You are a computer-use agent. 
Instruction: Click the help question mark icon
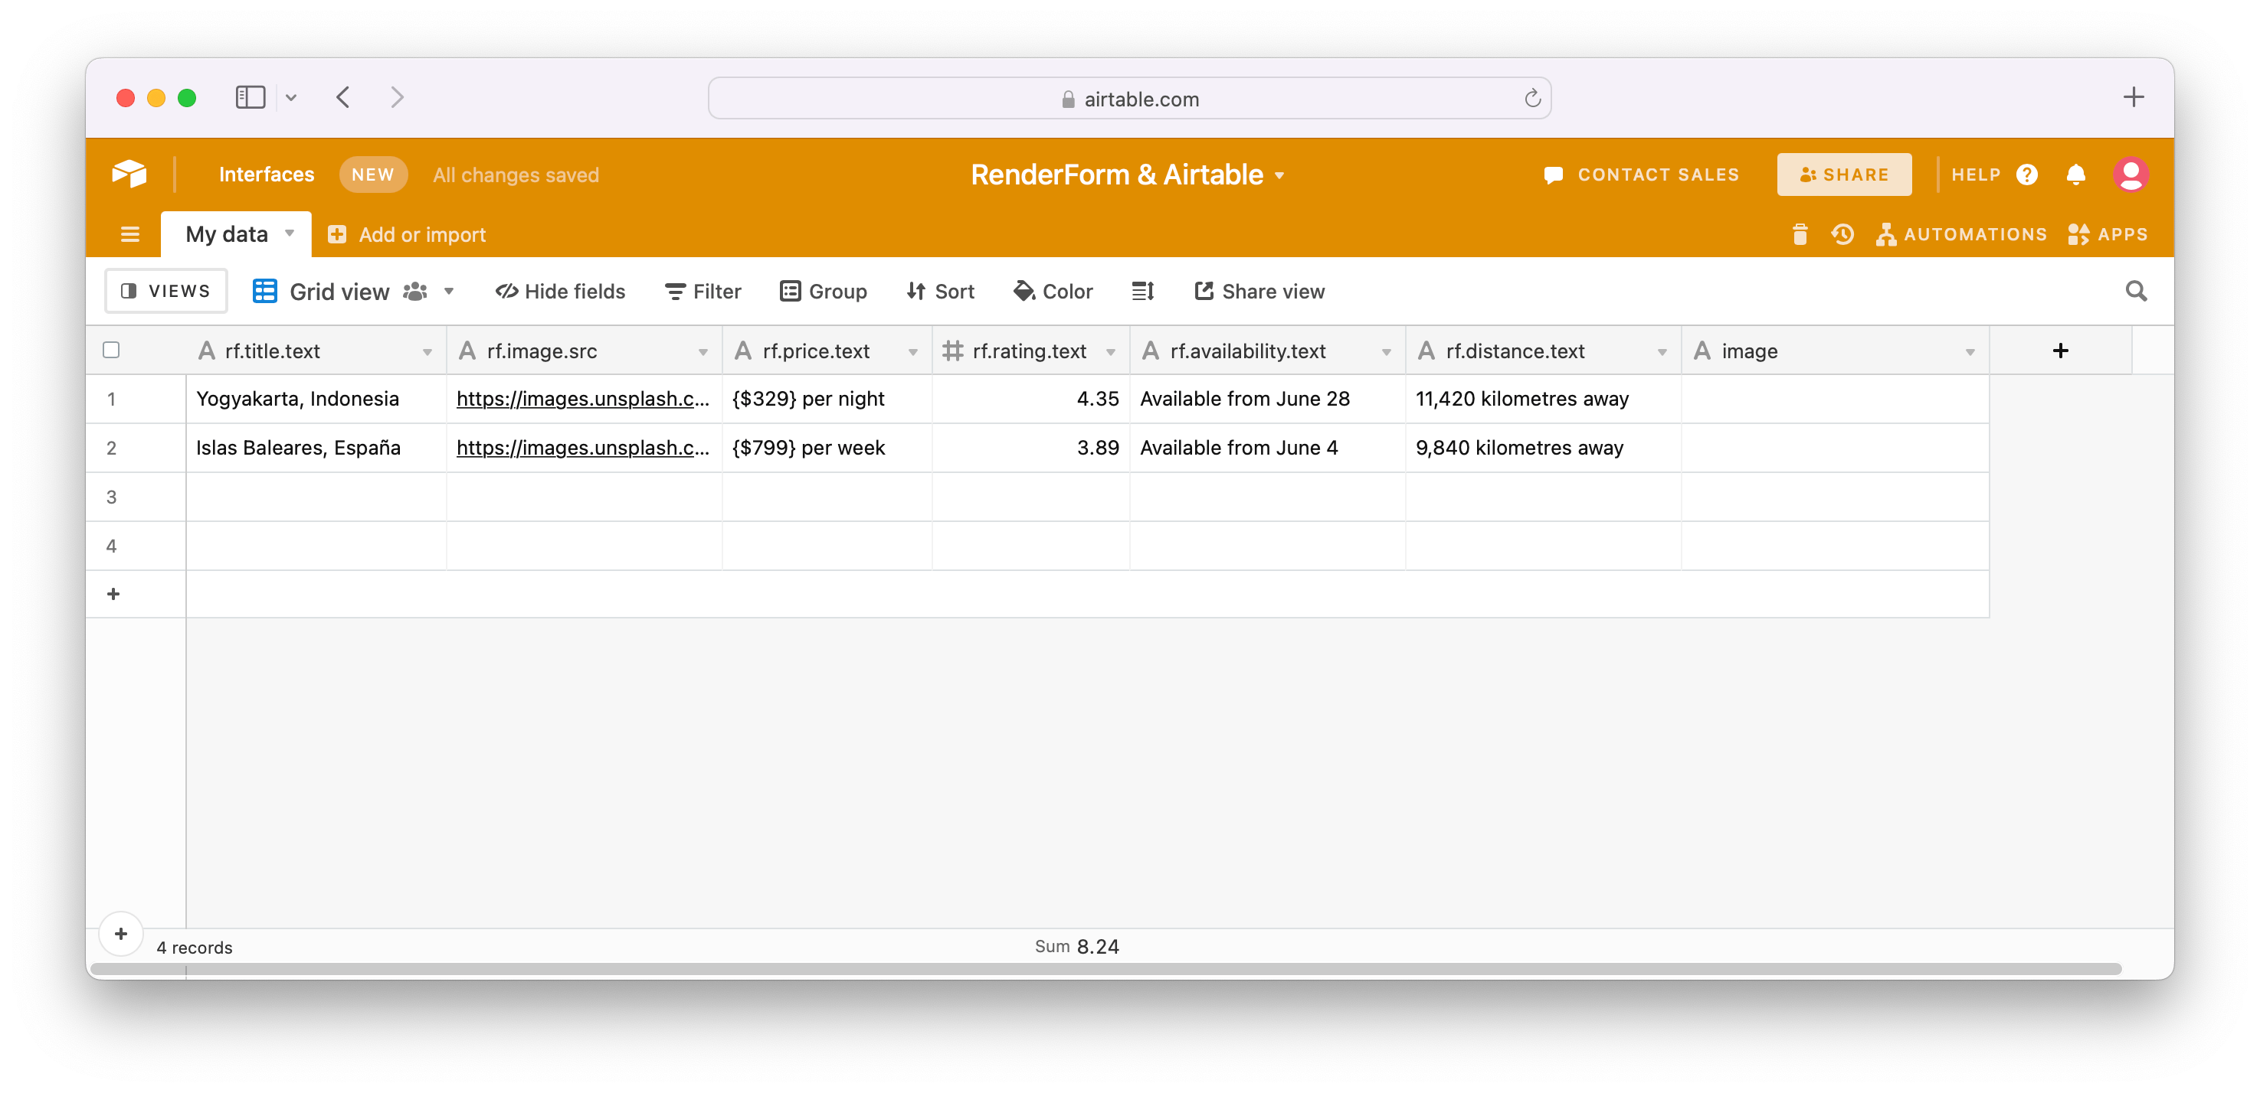click(x=2026, y=175)
